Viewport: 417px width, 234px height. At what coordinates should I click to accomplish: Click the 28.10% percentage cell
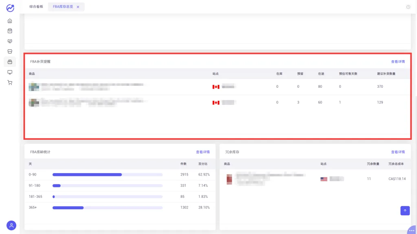pyautogui.click(x=204, y=208)
